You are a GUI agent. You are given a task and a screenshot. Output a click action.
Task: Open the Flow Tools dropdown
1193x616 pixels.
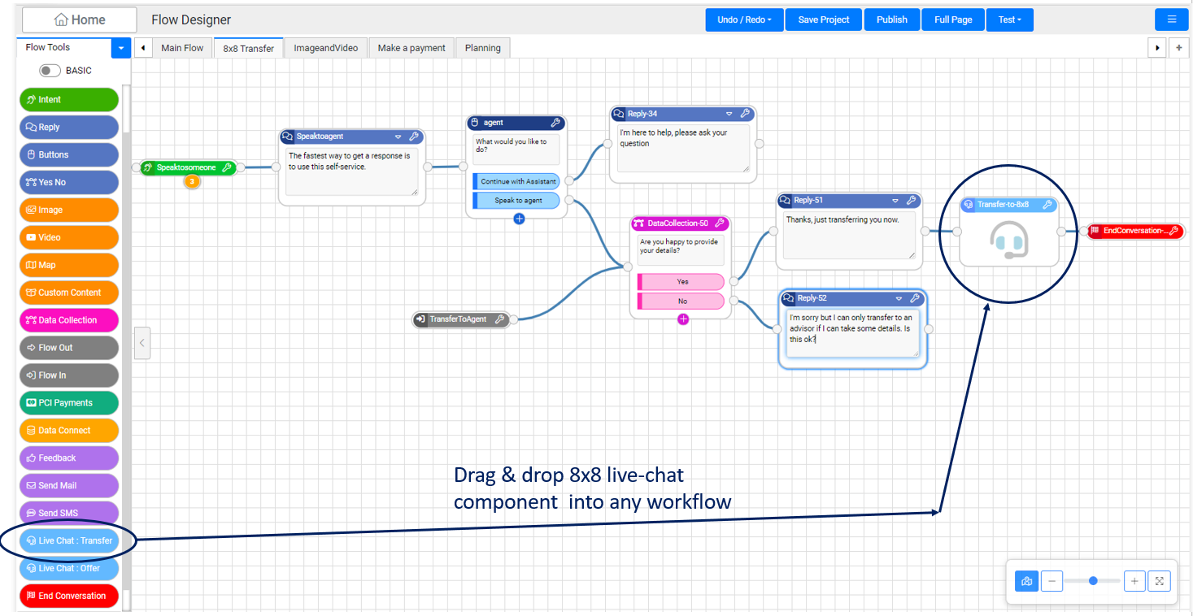coord(120,48)
